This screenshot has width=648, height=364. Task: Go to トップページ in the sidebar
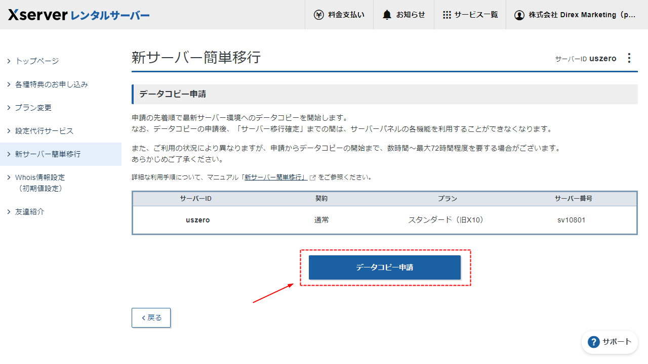click(x=61, y=61)
